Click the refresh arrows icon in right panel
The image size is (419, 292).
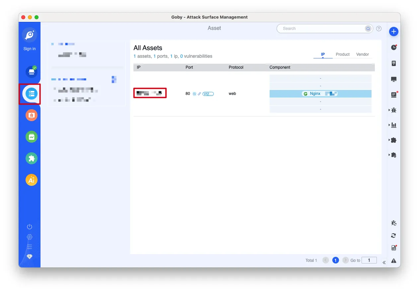(x=393, y=236)
